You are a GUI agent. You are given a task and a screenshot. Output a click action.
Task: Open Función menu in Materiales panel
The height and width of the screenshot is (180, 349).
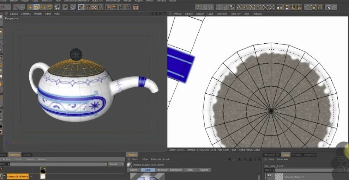point(30,159)
